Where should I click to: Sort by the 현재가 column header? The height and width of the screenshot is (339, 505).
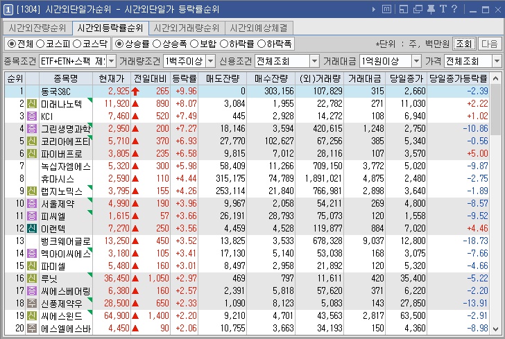tap(112, 78)
